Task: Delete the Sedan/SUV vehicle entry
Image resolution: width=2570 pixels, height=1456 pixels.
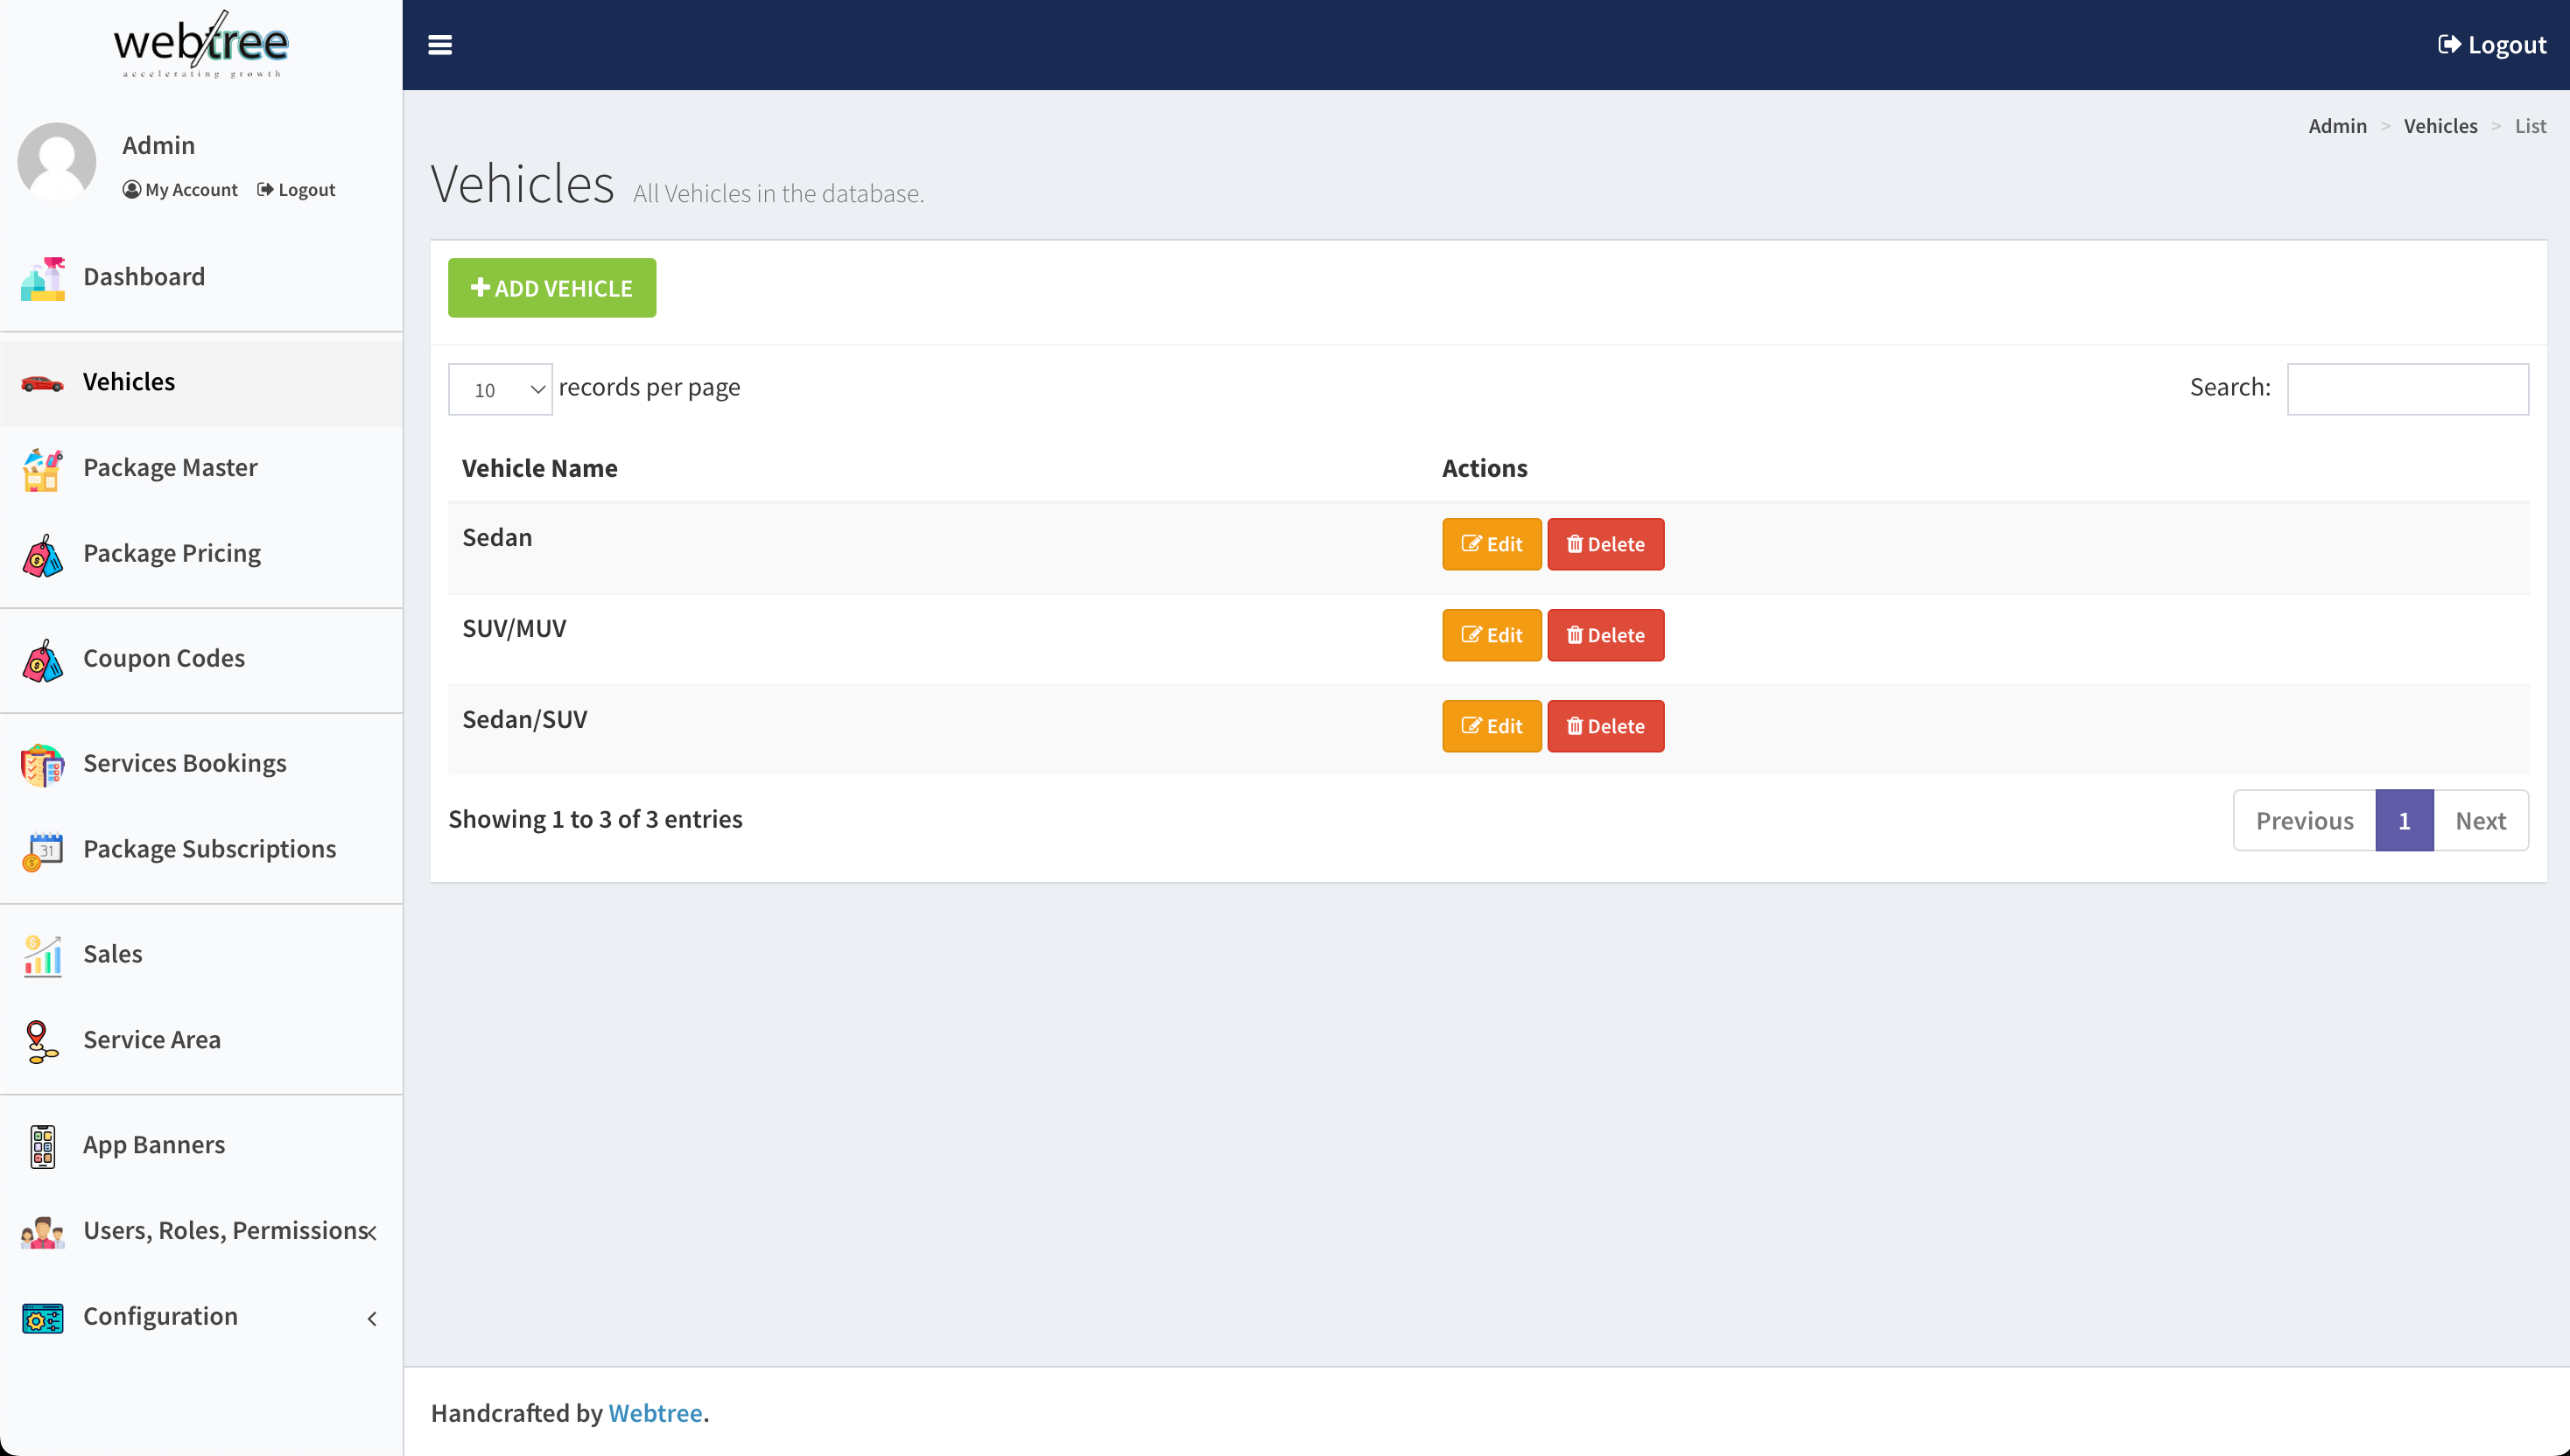Action: coord(1604,726)
